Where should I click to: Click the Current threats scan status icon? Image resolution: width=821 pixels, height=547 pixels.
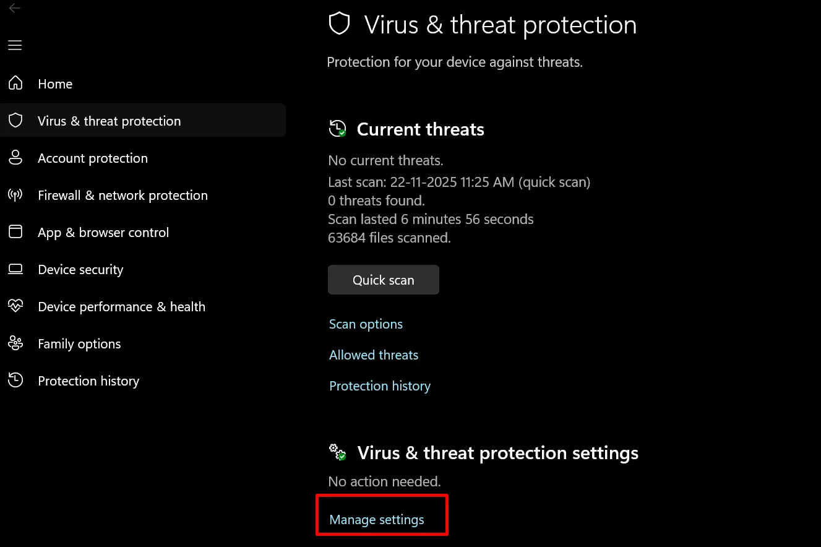(337, 129)
